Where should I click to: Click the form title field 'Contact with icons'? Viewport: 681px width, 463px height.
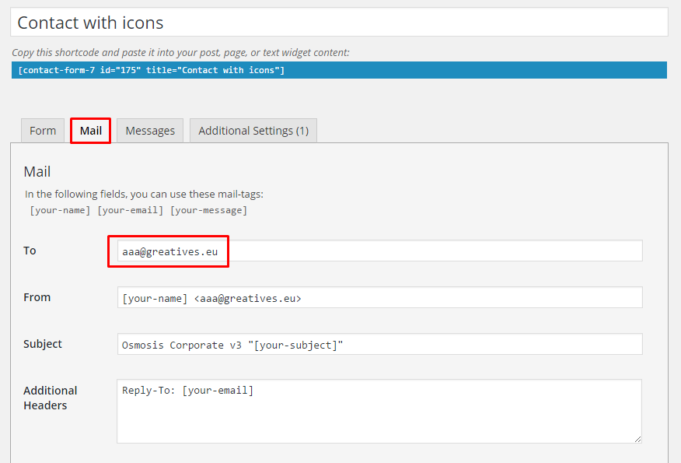pyautogui.click(x=338, y=23)
